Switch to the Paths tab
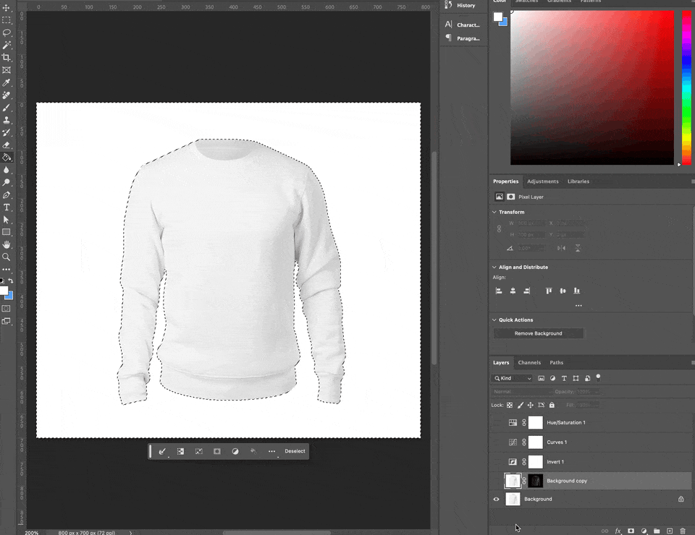Image resolution: width=695 pixels, height=535 pixels. (556, 362)
